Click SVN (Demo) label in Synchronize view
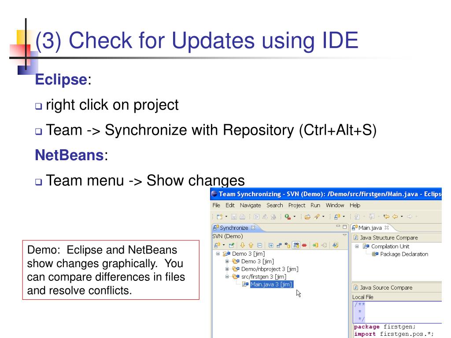The height and width of the screenshot is (338, 451). [228, 236]
